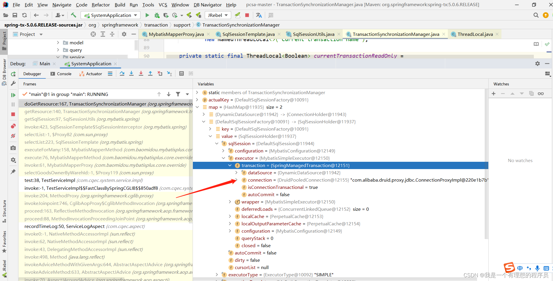Click the translate icon in main toolbar
The image size is (553, 281).
pos(259,15)
